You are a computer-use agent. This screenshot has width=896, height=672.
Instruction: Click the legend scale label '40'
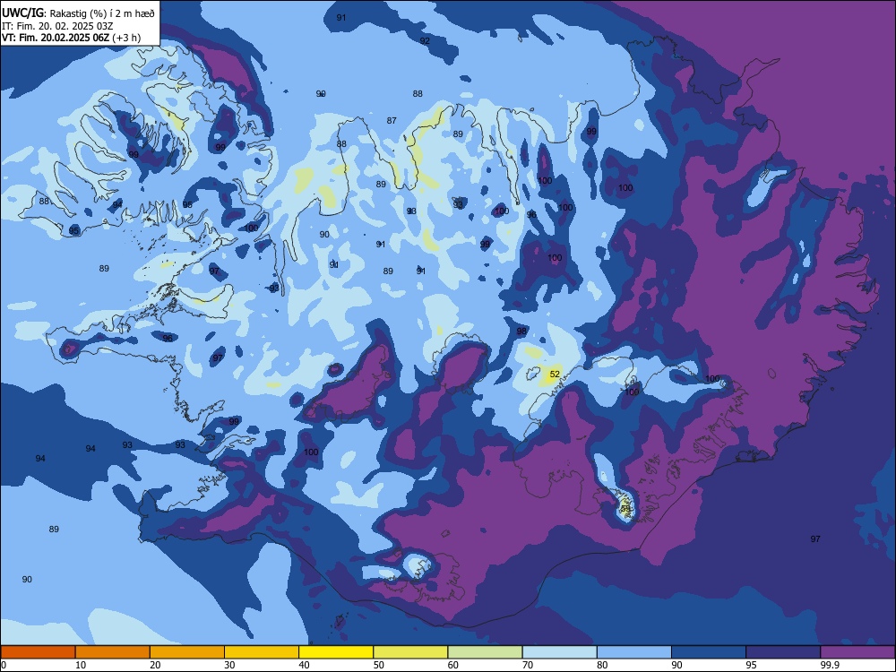coord(304,665)
